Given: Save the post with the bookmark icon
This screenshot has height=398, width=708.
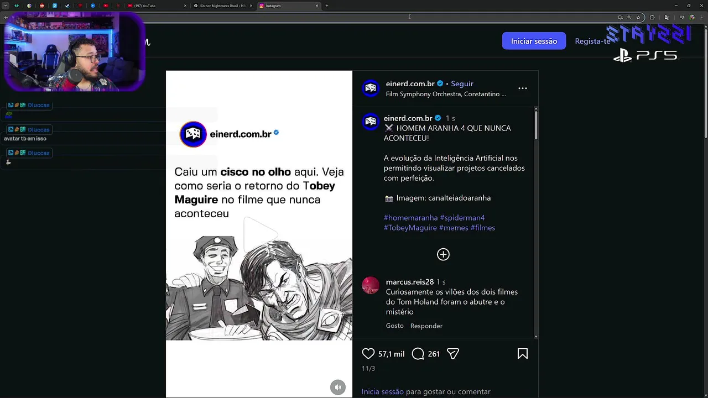Looking at the screenshot, I should (523, 354).
